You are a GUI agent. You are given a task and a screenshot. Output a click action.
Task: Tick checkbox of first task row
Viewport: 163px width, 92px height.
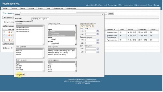coord(4,32)
